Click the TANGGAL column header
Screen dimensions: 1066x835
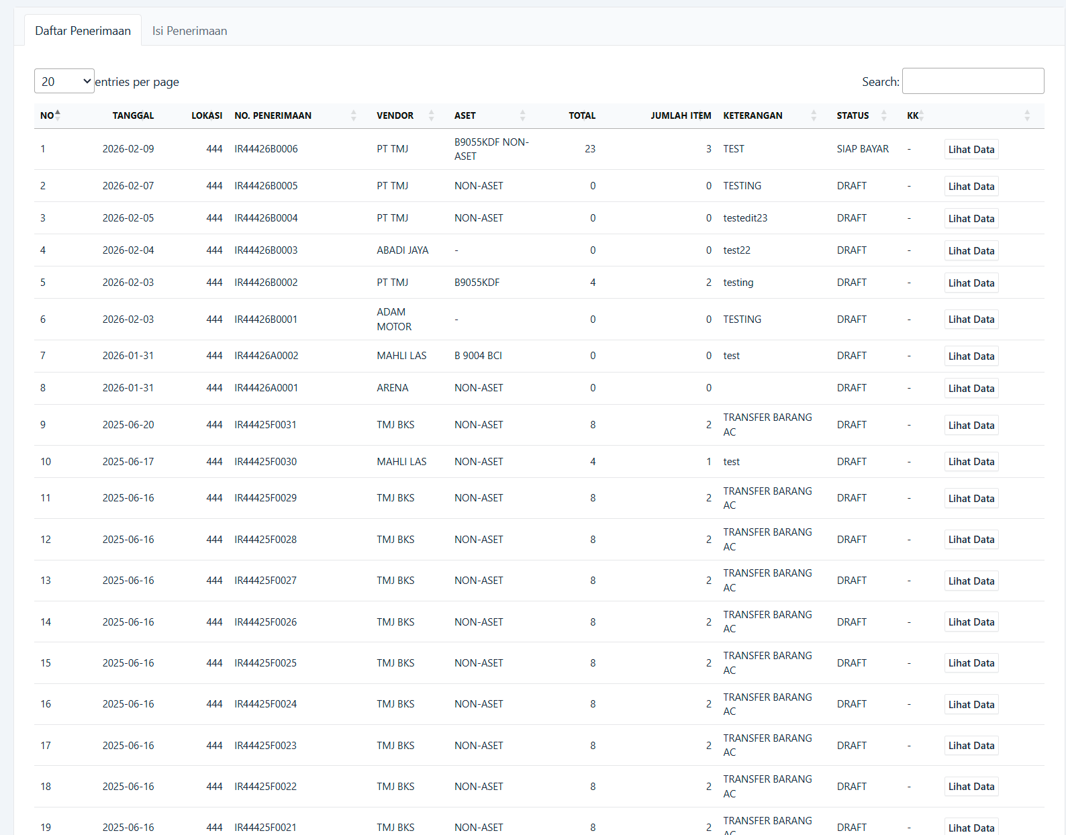click(133, 115)
